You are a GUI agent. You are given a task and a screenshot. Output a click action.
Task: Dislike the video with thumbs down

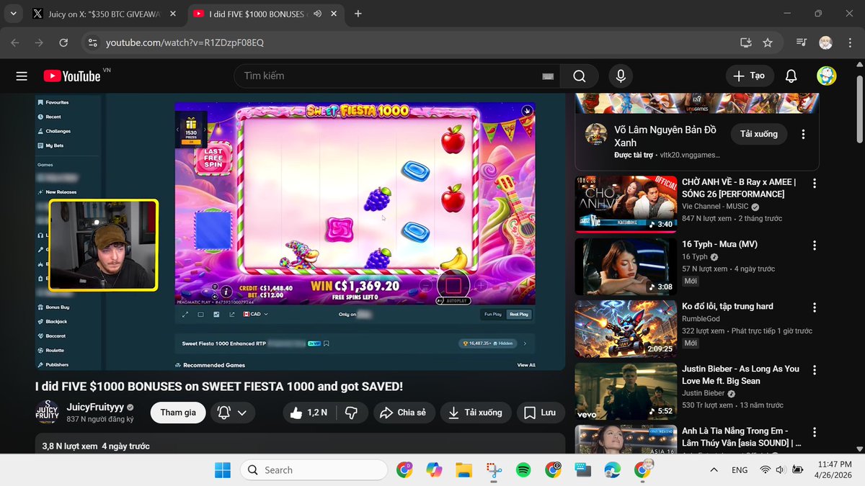tap(352, 413)
